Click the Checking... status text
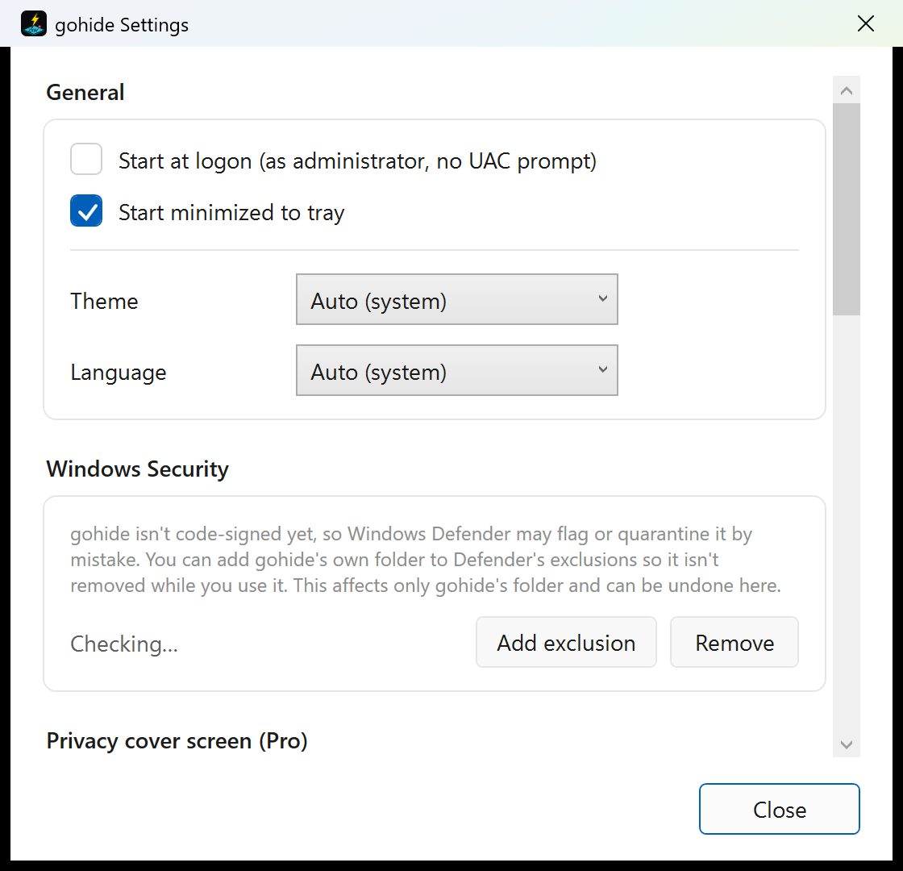This screenshot has height=871, width=903. coord(124,644)
